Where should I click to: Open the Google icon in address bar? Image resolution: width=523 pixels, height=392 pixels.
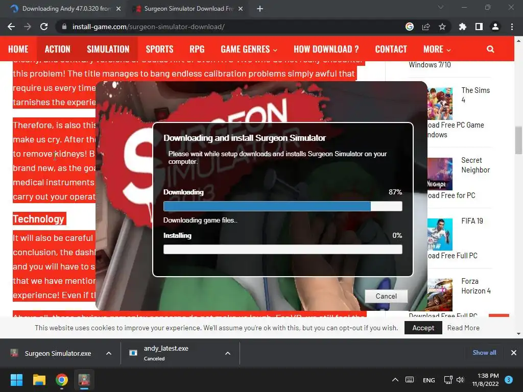tap(410, 27)
